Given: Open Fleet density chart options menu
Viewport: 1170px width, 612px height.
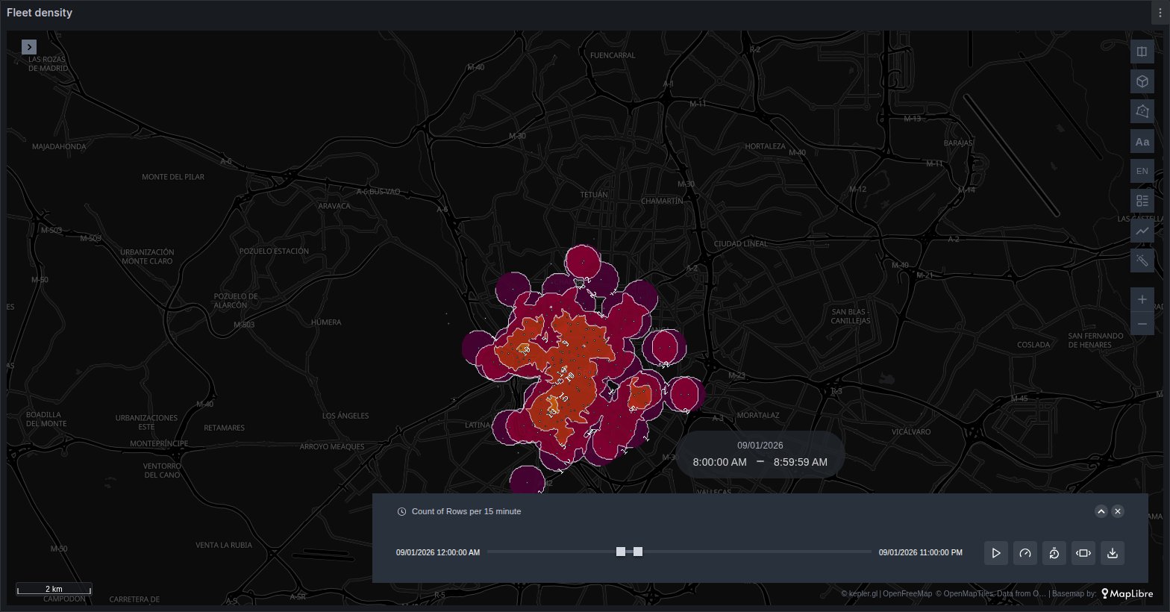Looking at the screenshot, I should click(x=1162, y=13).
